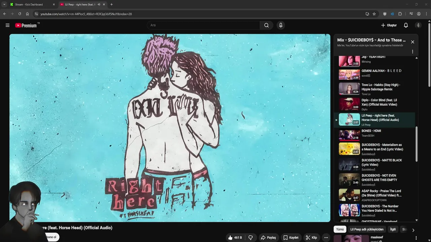The image size is (431, 242).
Task: Like the video with thumbs up
Action: pyautogui.click(x=235, y=238)
